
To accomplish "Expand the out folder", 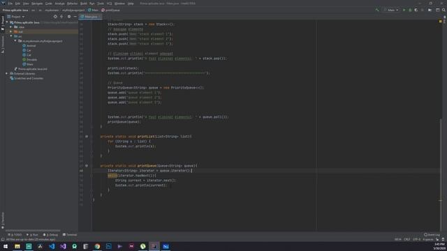I will pyautogui.click(x=11, y=31).
